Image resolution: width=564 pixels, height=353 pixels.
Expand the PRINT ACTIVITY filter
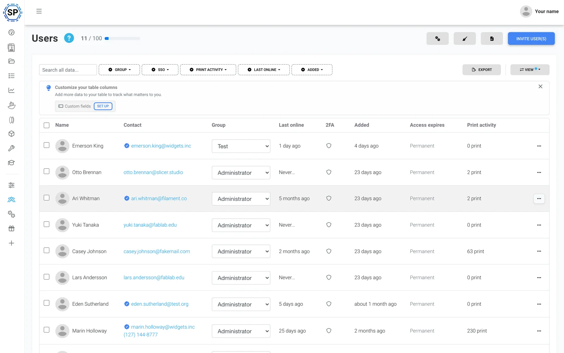pyautogui.click(x=208, y=70)
